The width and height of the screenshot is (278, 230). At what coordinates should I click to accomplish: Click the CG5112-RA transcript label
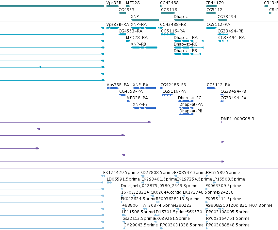click(x=218, y=24)
